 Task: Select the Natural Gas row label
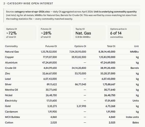[x=12, y=52]
